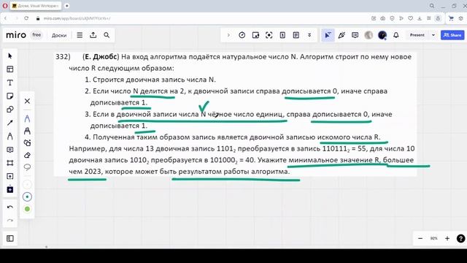Click the free plan badge
Viewport: 467px width, 263px height.
tap(36, 35)
